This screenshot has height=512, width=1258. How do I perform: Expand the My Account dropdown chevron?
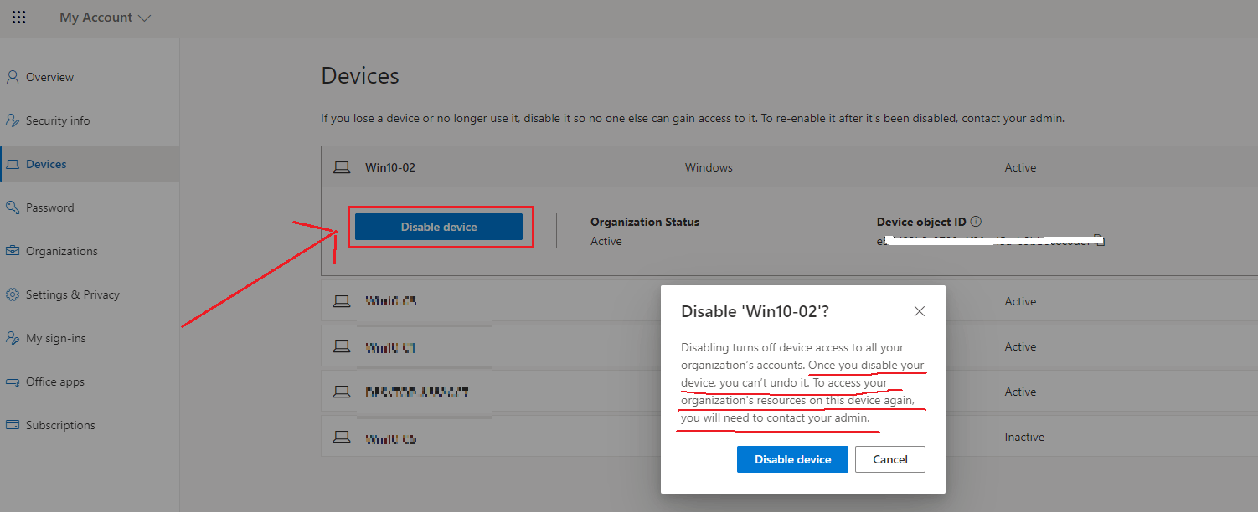[144, 18]
